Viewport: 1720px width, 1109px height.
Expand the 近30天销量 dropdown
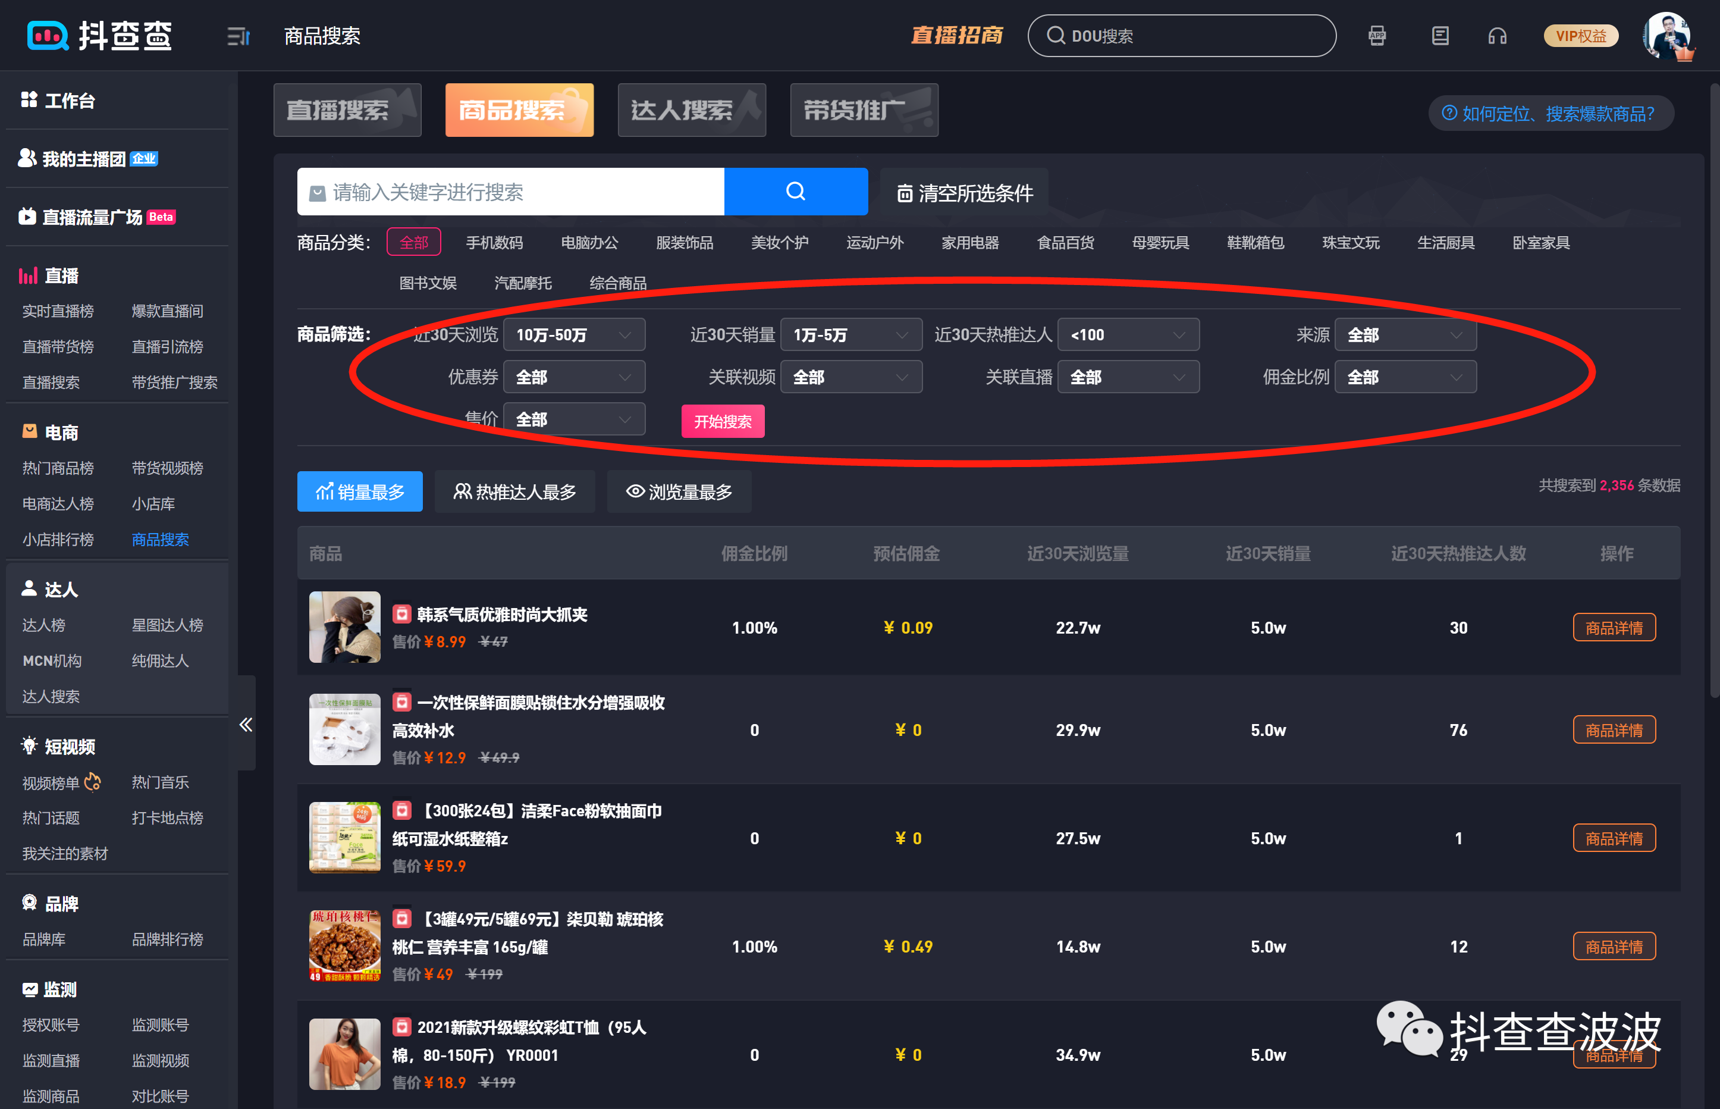click(850, 335)
